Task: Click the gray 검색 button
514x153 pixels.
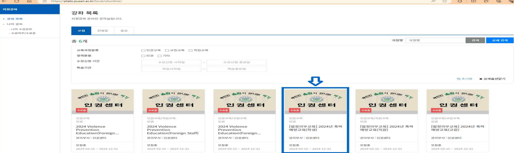Action: click(x=475, y=40)
